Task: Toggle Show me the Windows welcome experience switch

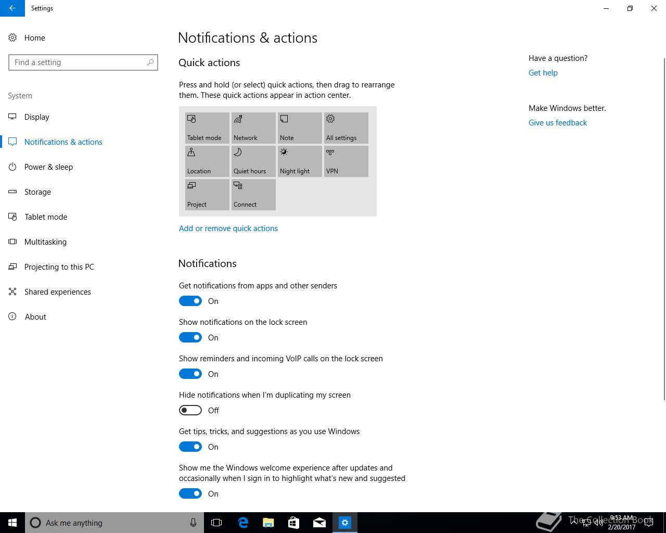Action: pyautogui.click(x=190, y=493)
